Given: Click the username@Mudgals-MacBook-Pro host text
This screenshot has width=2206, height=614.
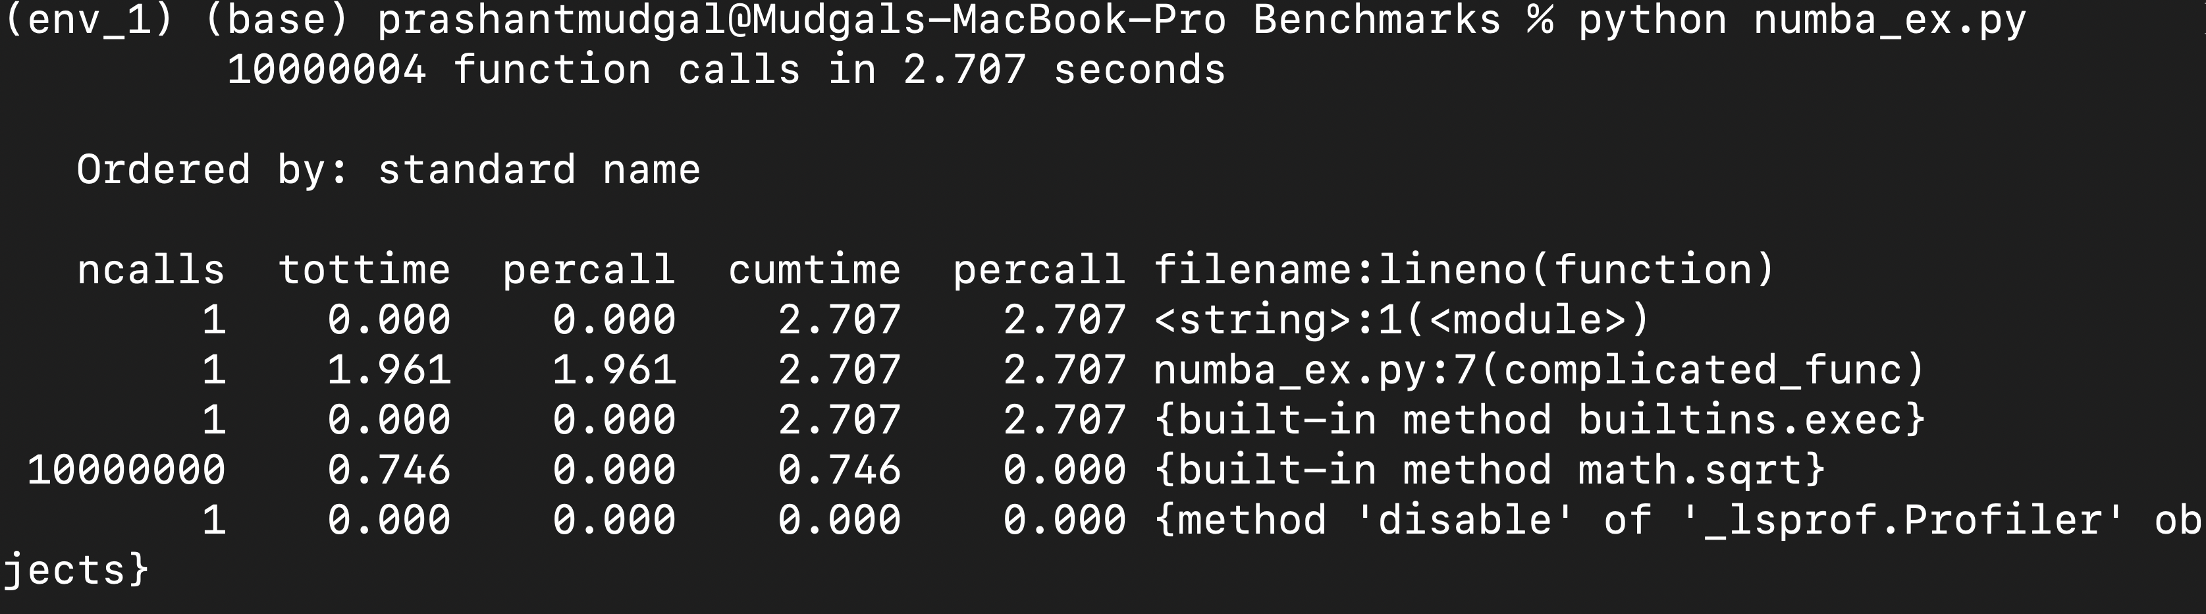Looking at the screenshot, I should [x=801, y=20].
